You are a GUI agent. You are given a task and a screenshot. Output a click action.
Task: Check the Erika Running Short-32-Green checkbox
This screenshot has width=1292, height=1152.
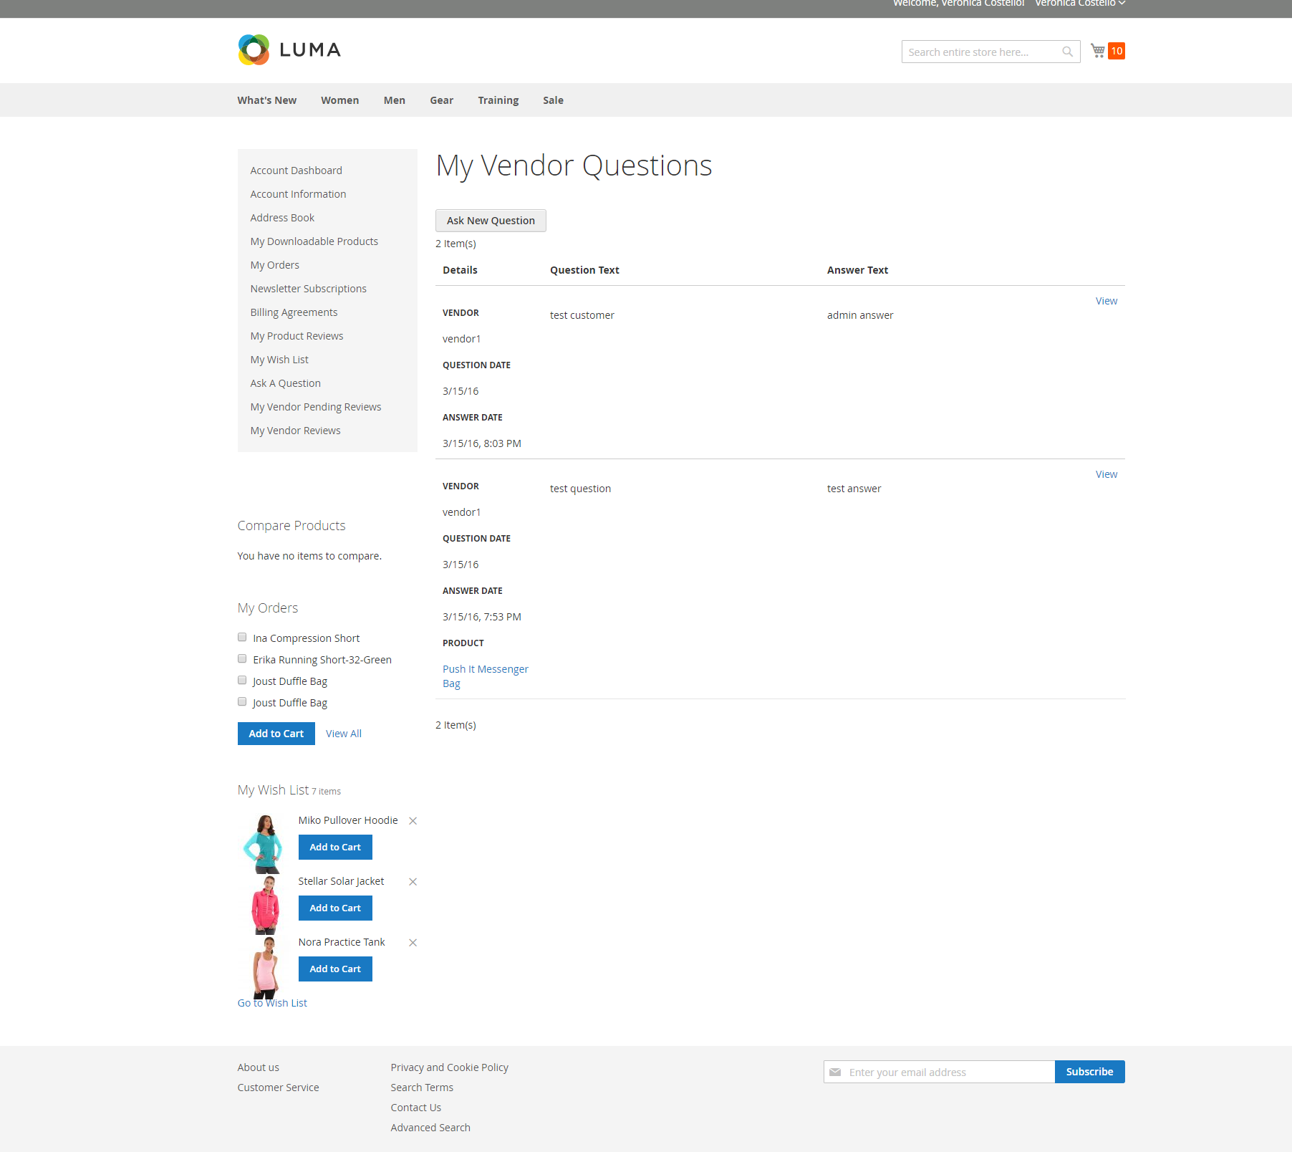click(x=242, y=659)
